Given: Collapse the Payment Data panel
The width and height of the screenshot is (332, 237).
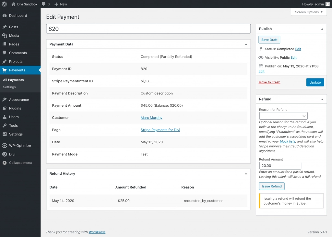Looking at the screenshot, I should point(246,44).
